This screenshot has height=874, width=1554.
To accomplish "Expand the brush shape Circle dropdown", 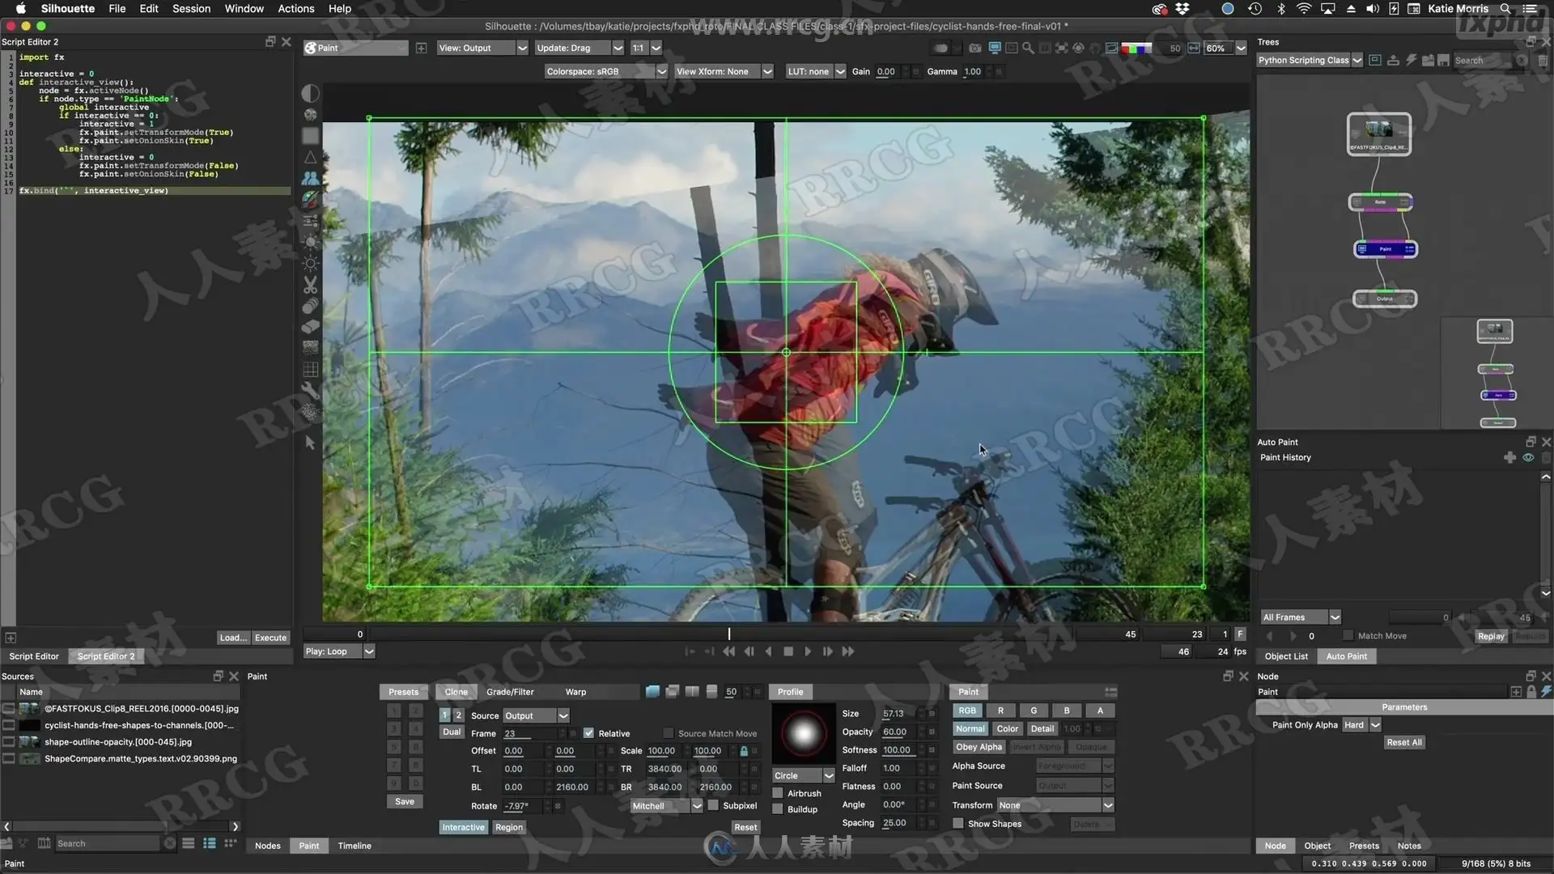I will pos(828,776).
